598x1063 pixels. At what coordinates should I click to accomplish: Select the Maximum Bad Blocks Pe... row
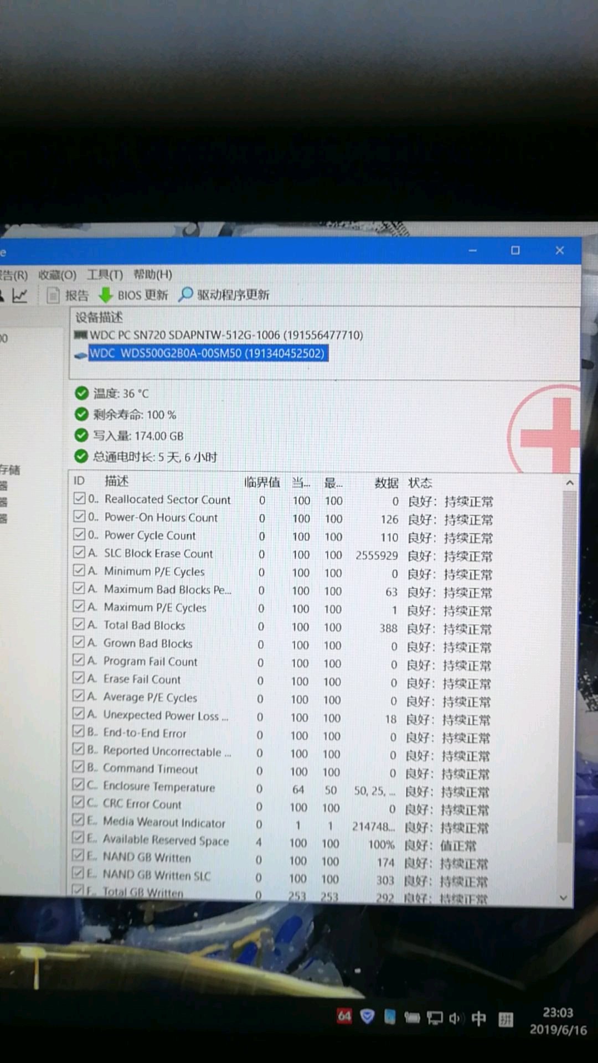click(x=282, y=591)
